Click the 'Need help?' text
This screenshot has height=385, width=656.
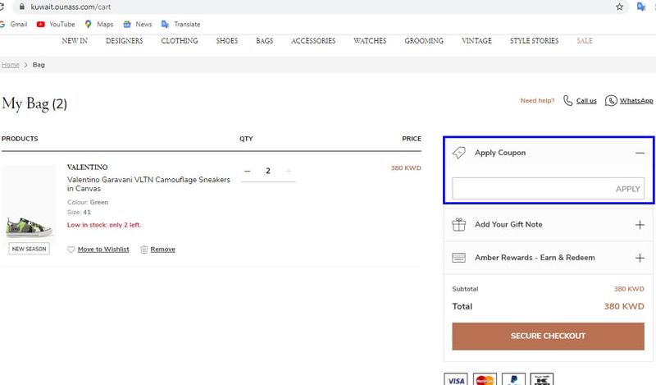coord(537,100)
